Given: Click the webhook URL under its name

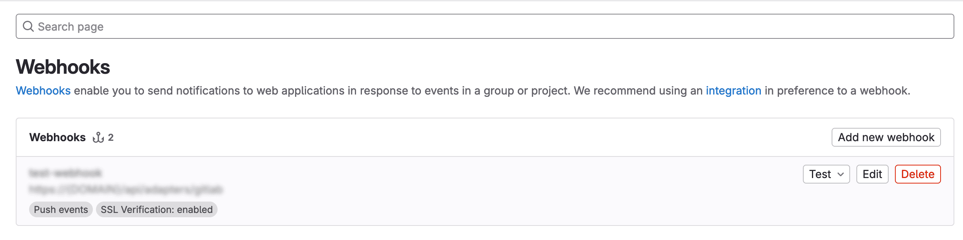Looking at the screenshot, I should [x=125, y=189].
